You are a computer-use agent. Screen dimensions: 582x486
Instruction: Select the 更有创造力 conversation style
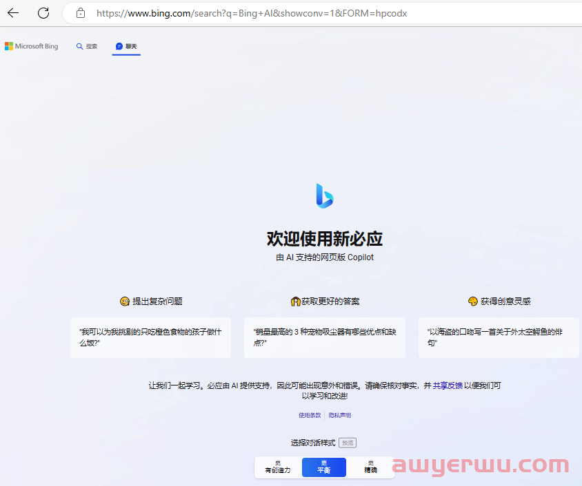pos(278,467)
